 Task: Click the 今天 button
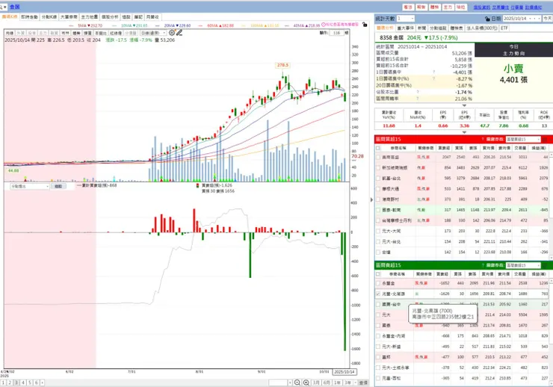[x=548, y=19]
